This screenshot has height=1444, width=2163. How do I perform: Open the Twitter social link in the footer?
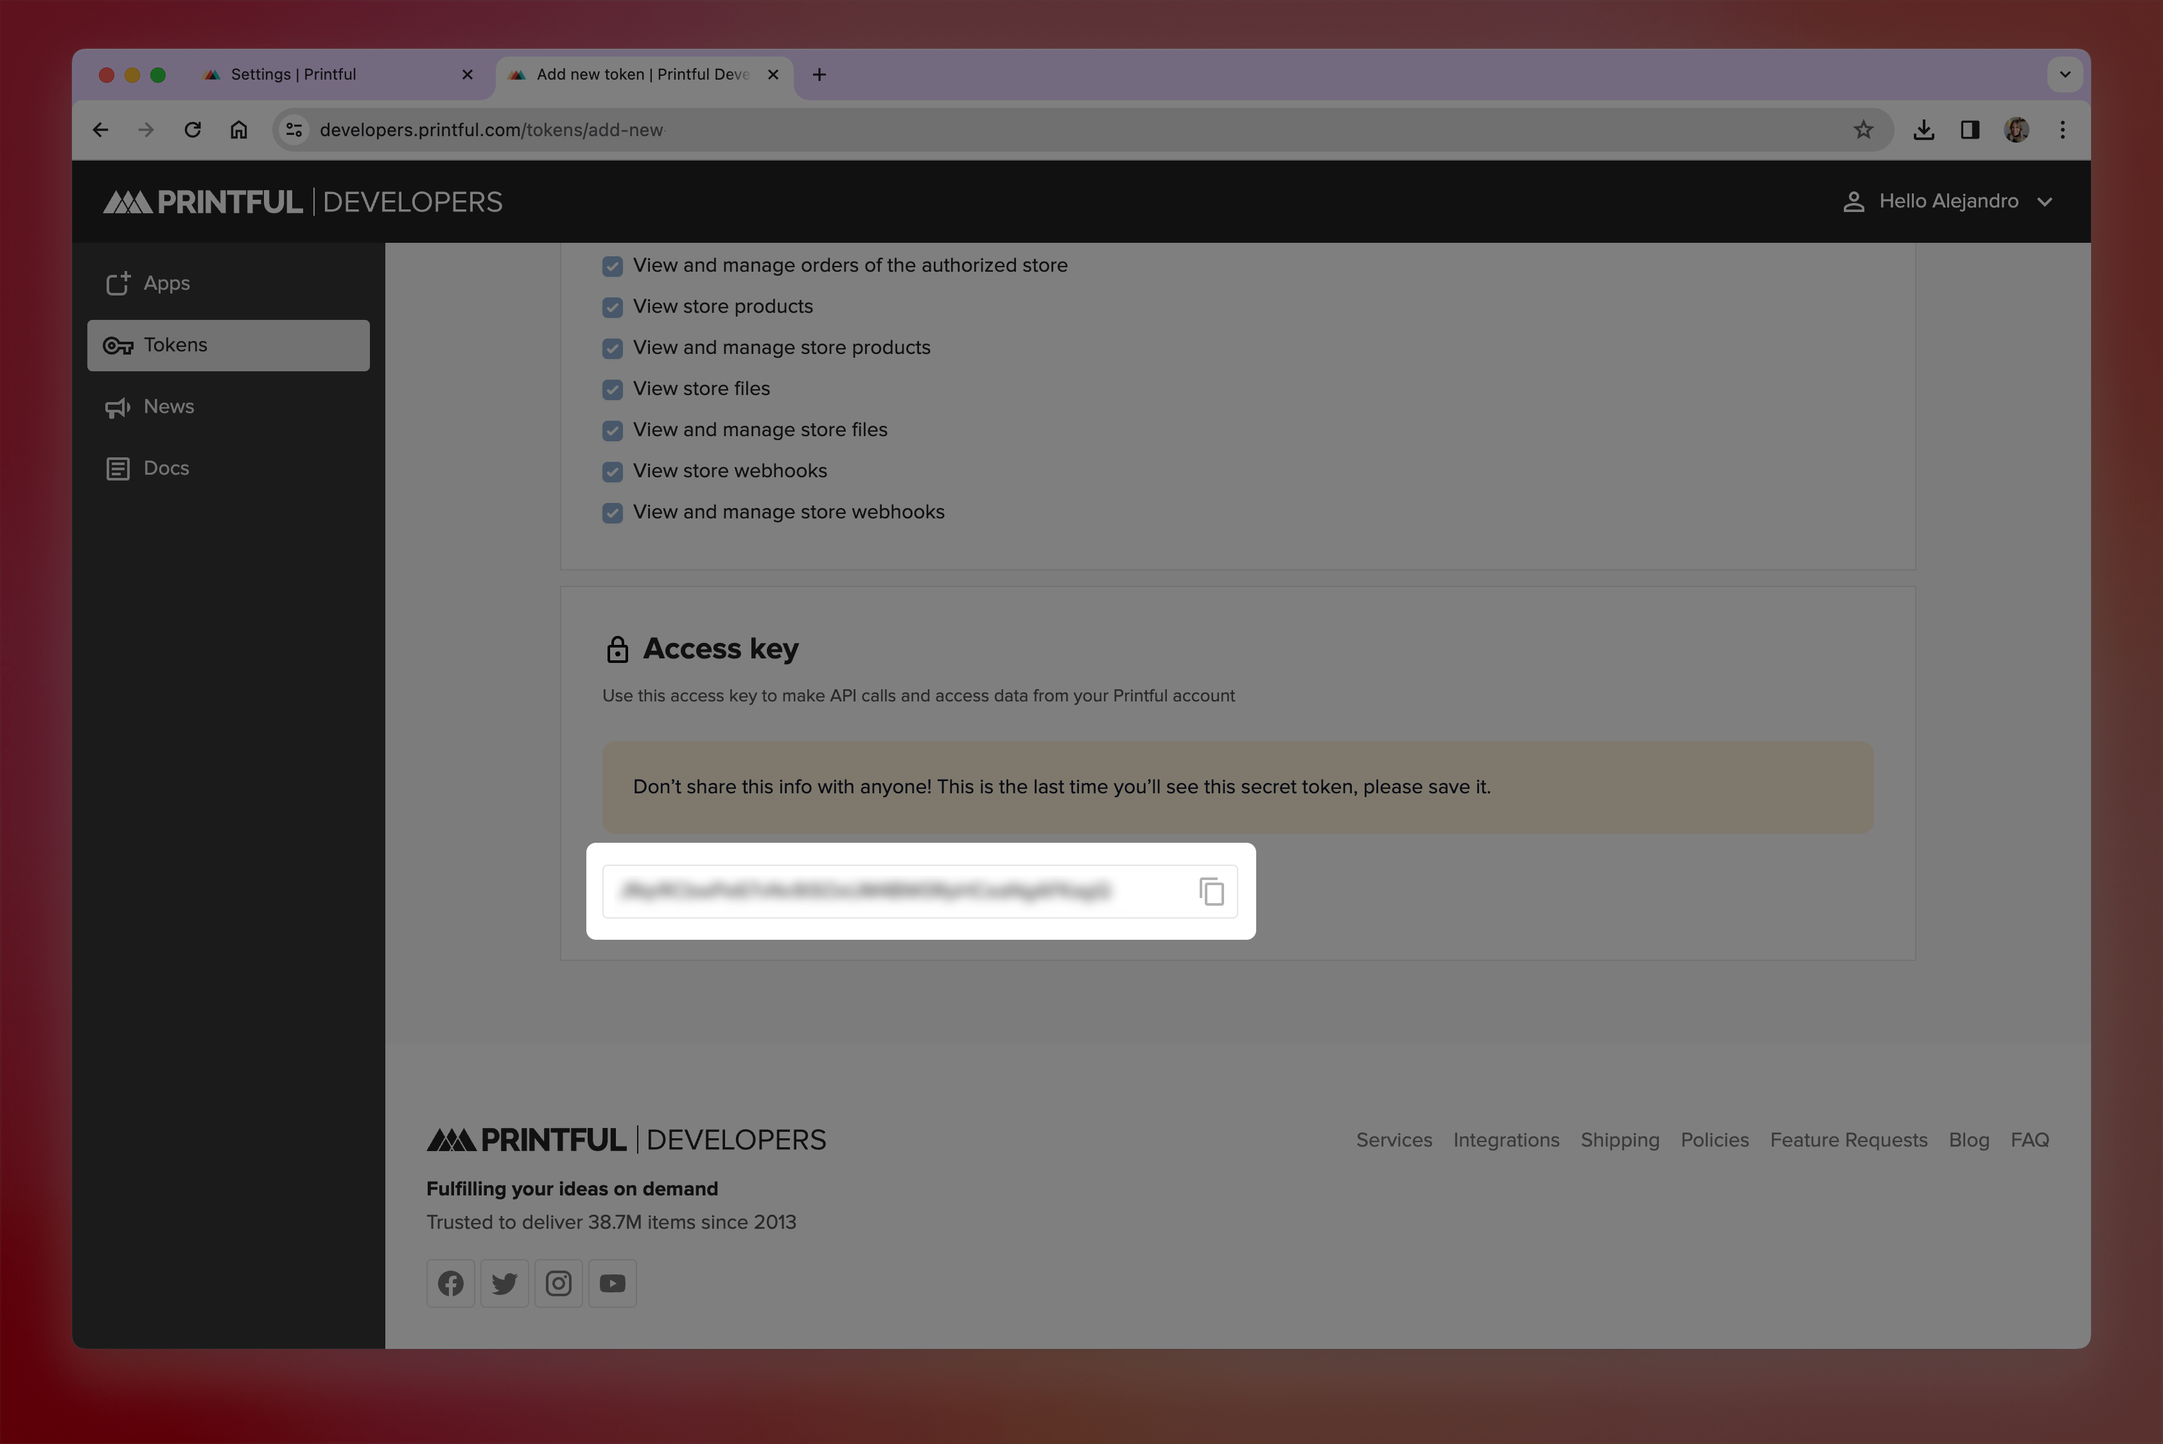pos(505,1283)
